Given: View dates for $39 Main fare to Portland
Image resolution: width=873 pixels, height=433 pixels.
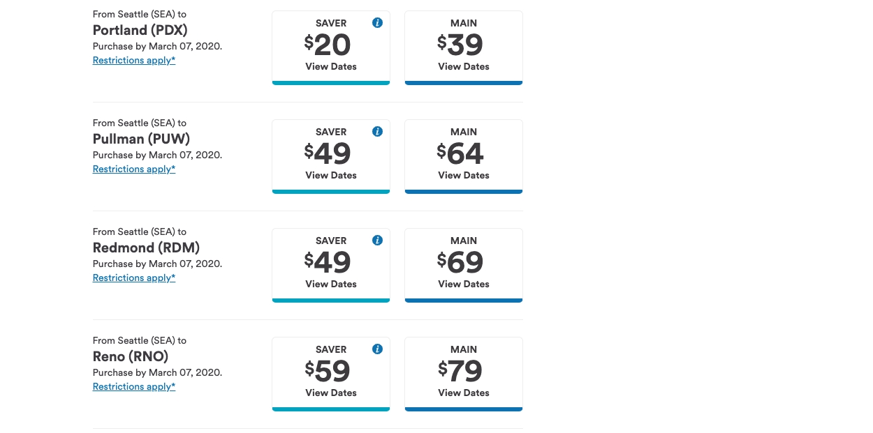Looking at the screenshot, I should [x=464, y=47].
